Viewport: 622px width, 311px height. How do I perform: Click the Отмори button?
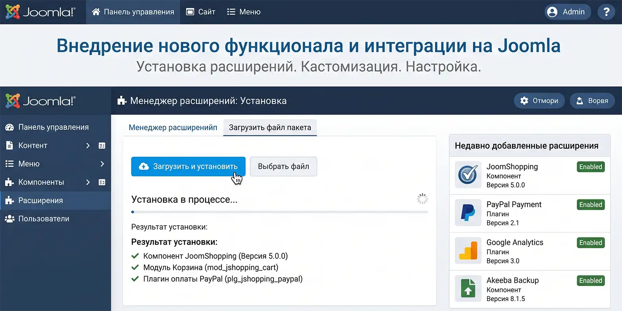540,101
